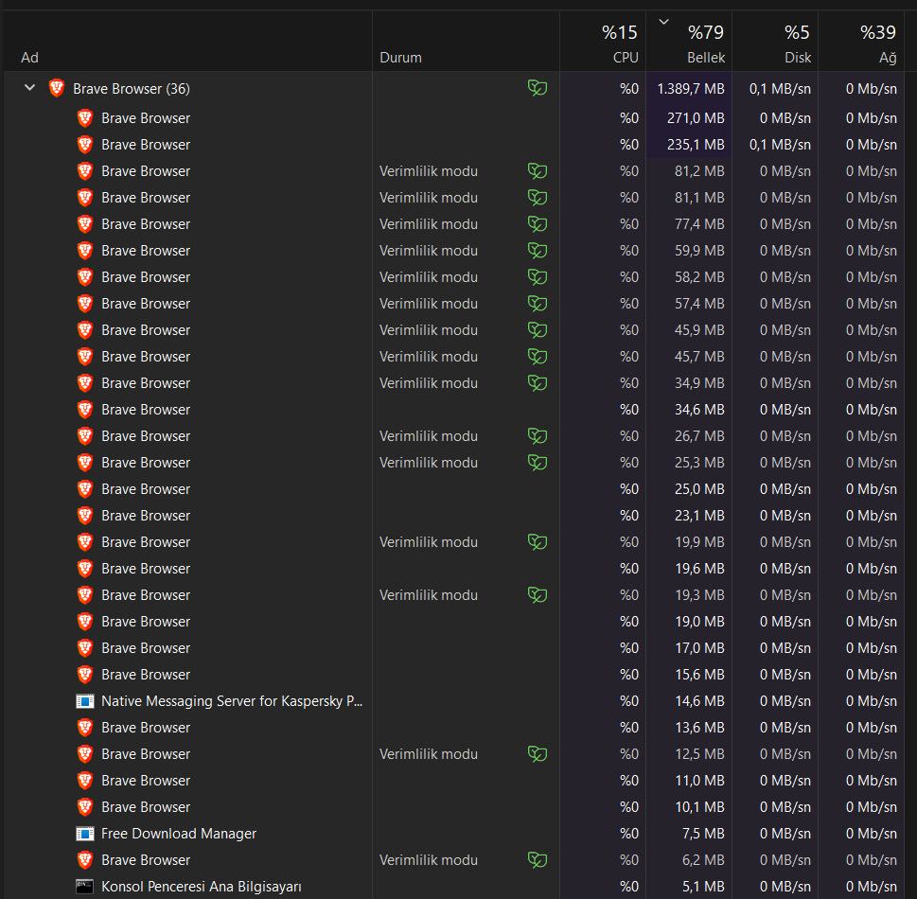Click the efficiency leaf icon in the 19,3 MB row
This screenshot has width=917, height=899.
coord(538,595)
